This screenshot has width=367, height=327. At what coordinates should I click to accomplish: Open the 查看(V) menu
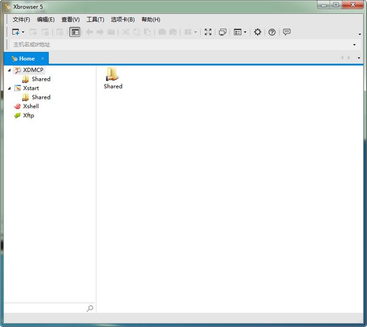(x=70, y=20)
